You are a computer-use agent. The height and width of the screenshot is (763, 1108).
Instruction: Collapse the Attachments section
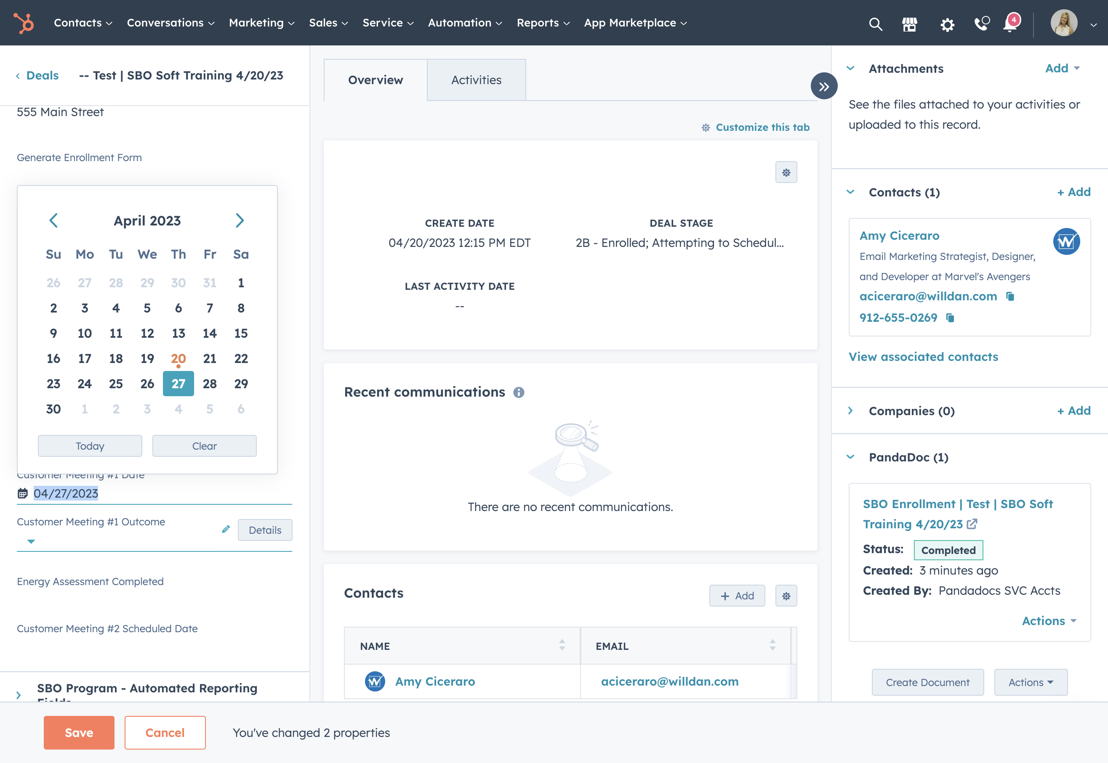(x=850, y=69)
